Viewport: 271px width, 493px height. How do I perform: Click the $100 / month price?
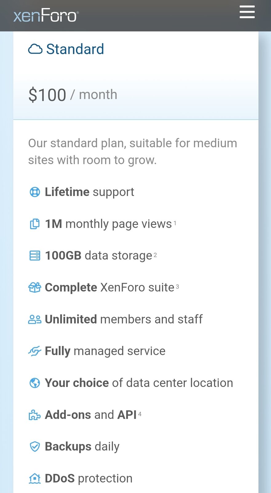[x=73, y=95]
